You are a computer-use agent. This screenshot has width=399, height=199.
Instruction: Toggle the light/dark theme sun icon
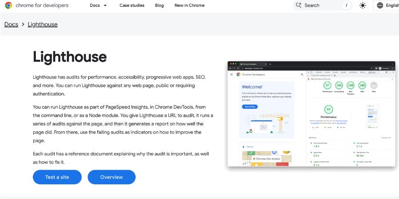[x=363, y=5]
